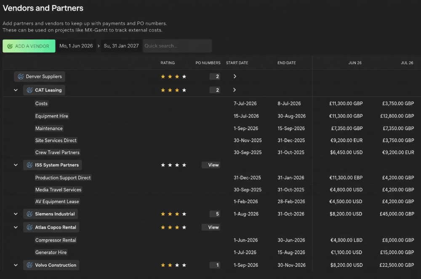Click the Atlas Copco Rental vendor icon
421x279 pixels.
point(30,228)
